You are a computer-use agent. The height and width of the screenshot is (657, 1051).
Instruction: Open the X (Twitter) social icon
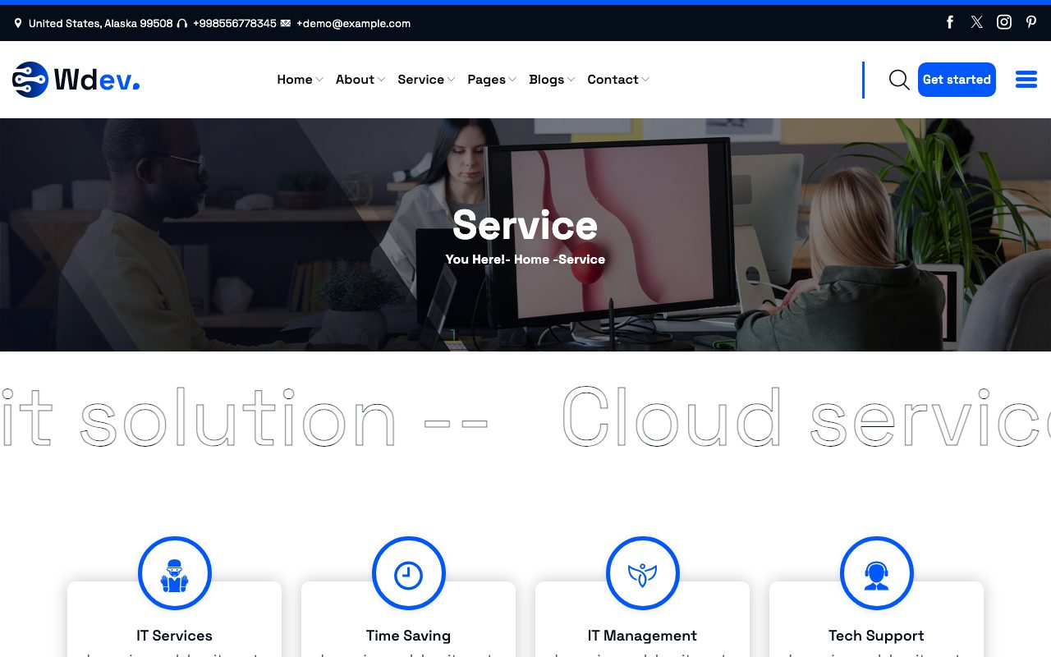[x=976, y=22]
